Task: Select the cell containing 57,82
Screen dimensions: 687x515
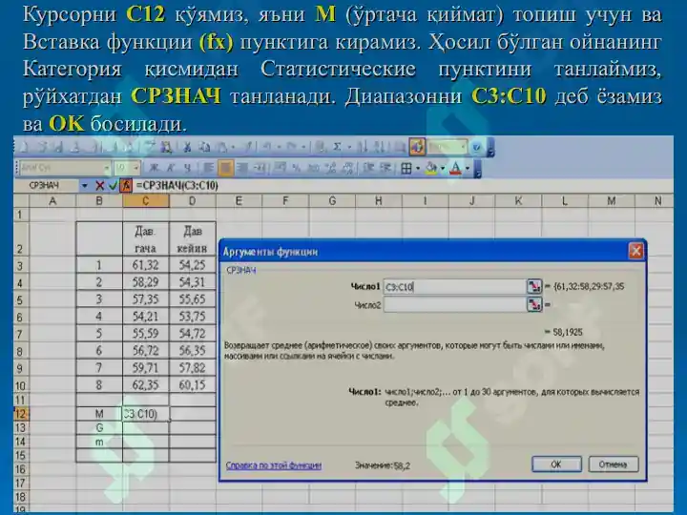Action: click(193, 368)
